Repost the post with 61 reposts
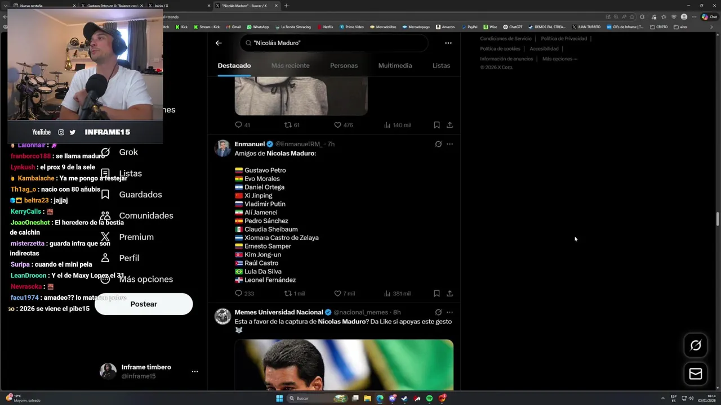721x405 pixels. tap(292, 125)
